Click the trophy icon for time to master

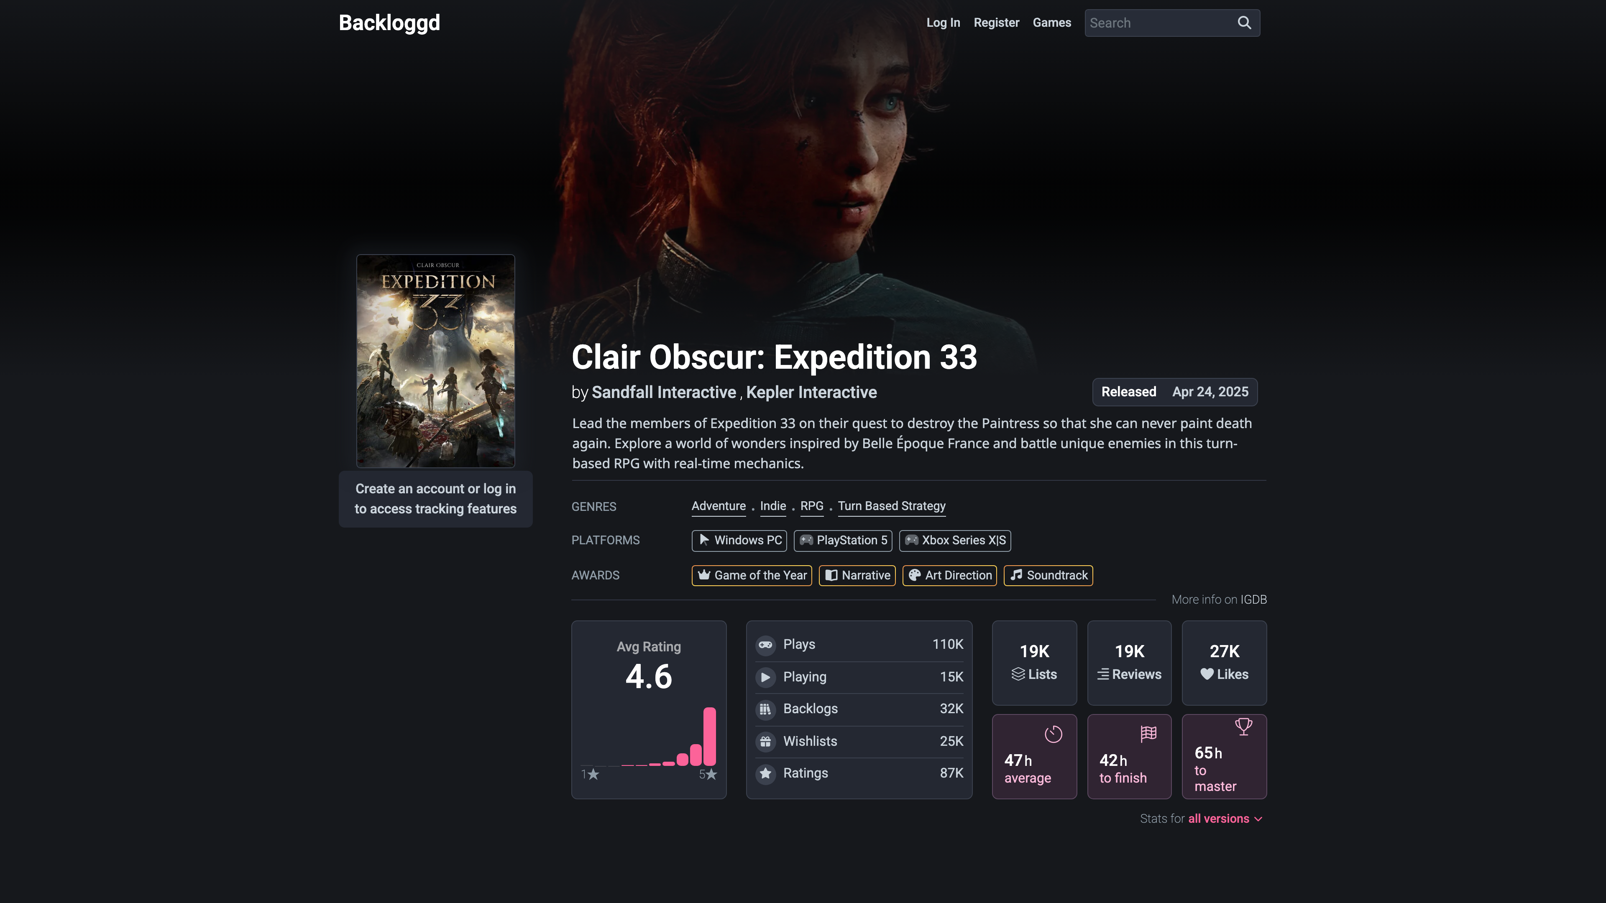click(1243, 727)
